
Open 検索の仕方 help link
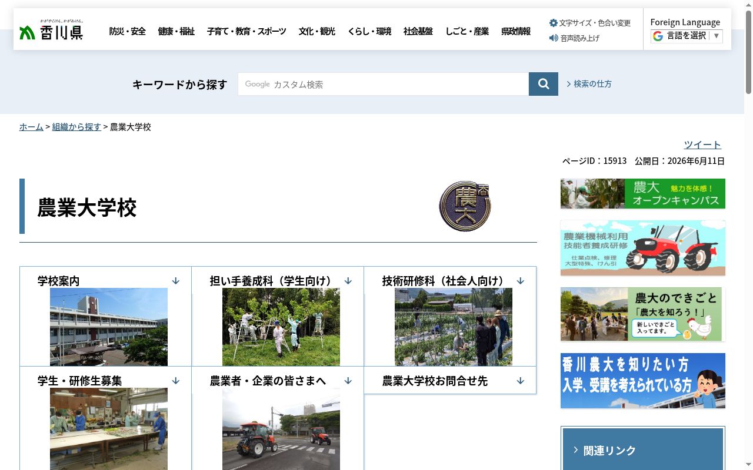pyautogui.click(x=592, y=84)
